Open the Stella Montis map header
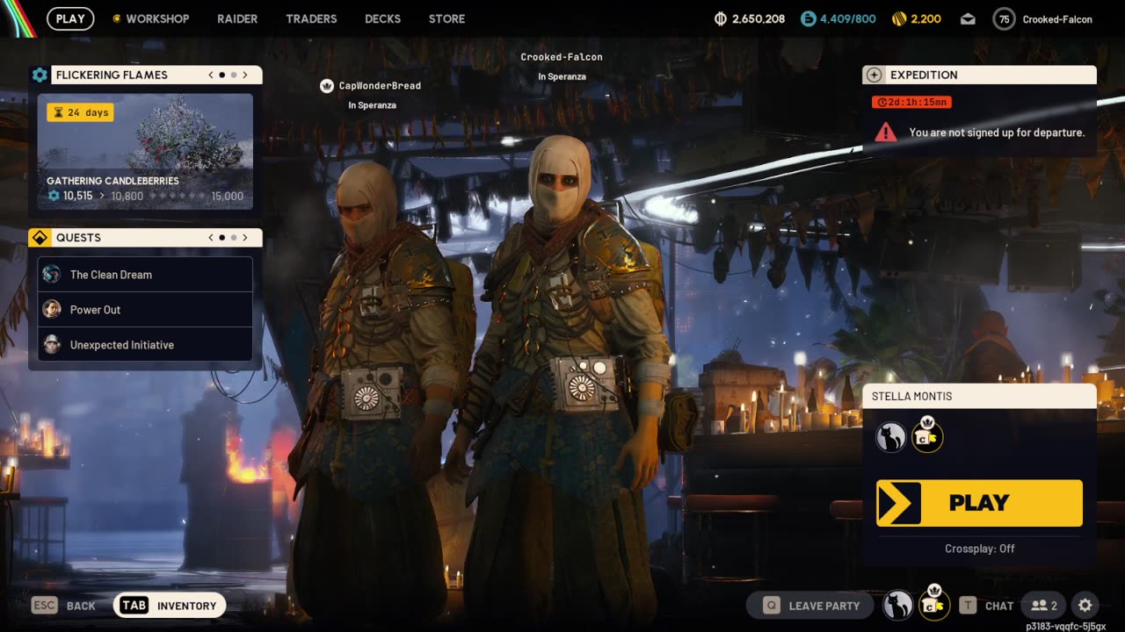This screenshot has width=1125, height=632. click(x=979, y=396)
